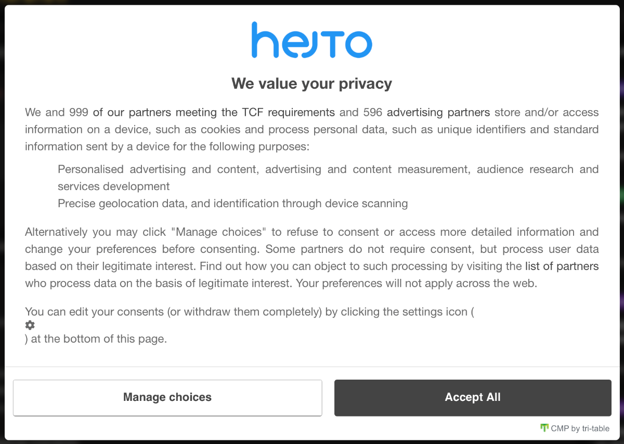Screen dimensions: 624x444
Task: Click the number 596 in the text
Action: [372, 112]
